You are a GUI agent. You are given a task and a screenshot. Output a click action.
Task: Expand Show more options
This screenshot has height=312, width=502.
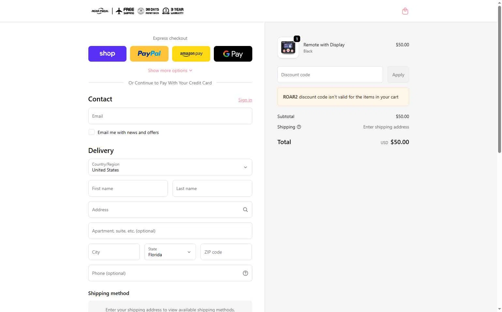click(x=170, y=70)
